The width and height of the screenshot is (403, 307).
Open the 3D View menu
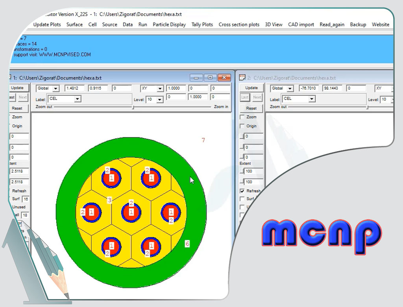coord(274,24)
